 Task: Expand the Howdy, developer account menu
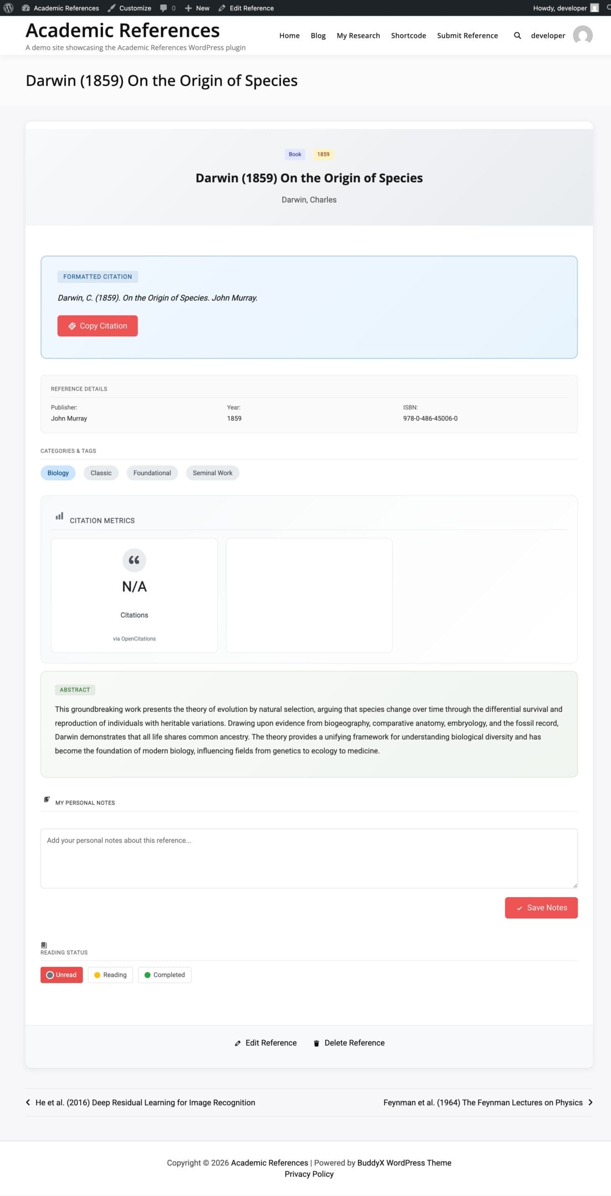point(565,8)
